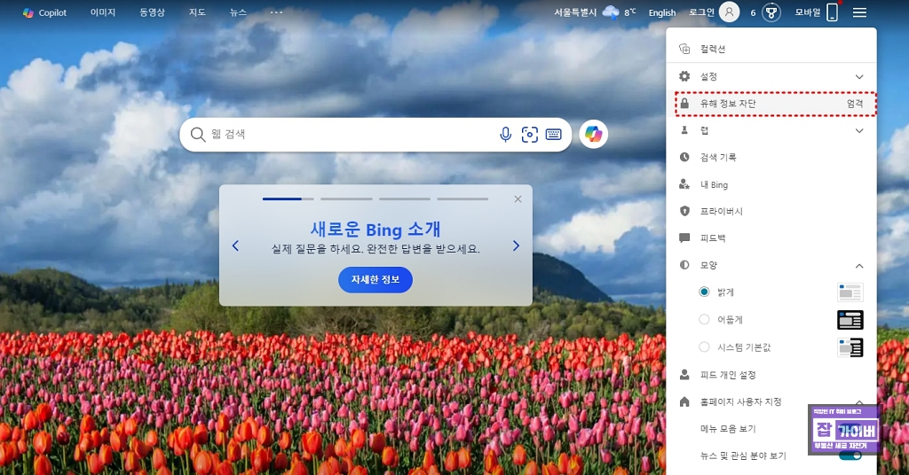Choose the light theme preview thumbnail

point(850,292)
